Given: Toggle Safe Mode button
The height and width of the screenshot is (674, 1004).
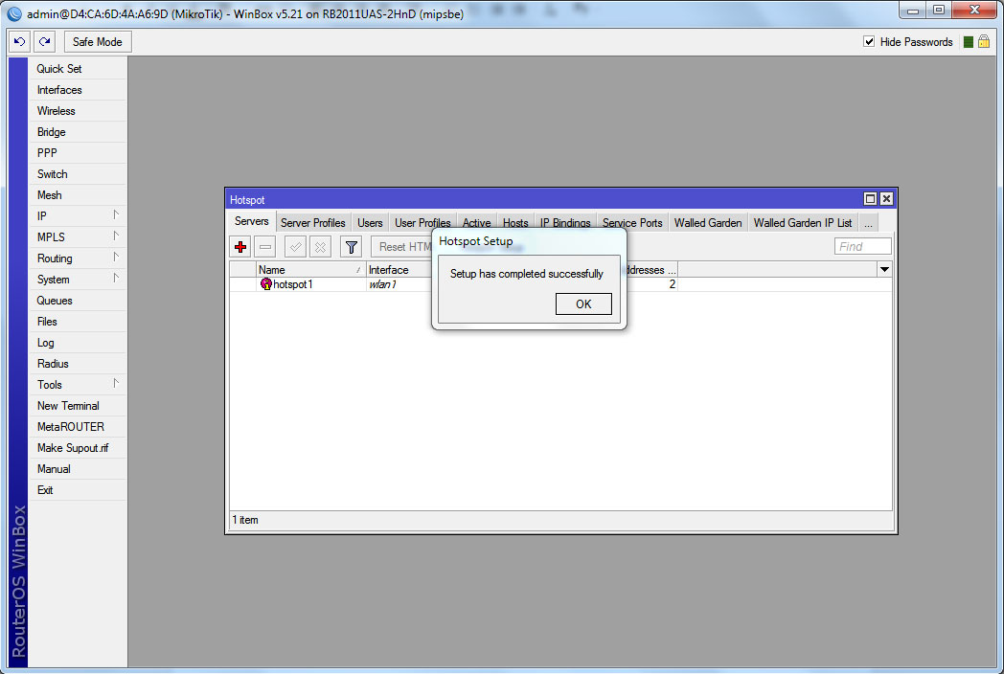Looking at the screenshot, I should (x=97, y=42).
